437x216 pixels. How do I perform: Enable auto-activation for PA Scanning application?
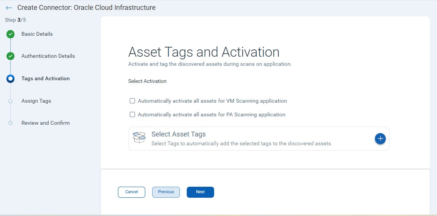pos(132,114)
